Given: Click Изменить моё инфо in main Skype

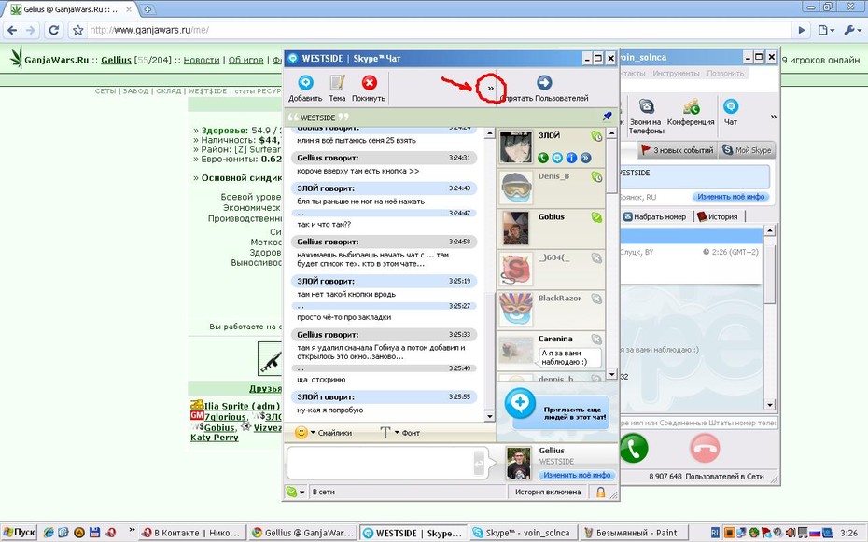Looking at the screenshot, I should (x=731, y=197).
